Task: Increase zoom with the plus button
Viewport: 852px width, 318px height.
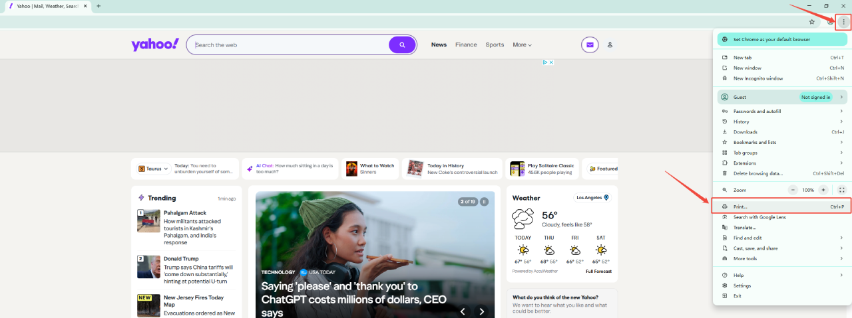Action: coord(823,190)
